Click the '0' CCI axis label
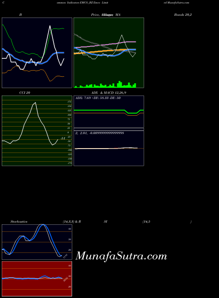The height and width of the screenshot is (298, 219). pyautogui.click(x=68, y=132)
